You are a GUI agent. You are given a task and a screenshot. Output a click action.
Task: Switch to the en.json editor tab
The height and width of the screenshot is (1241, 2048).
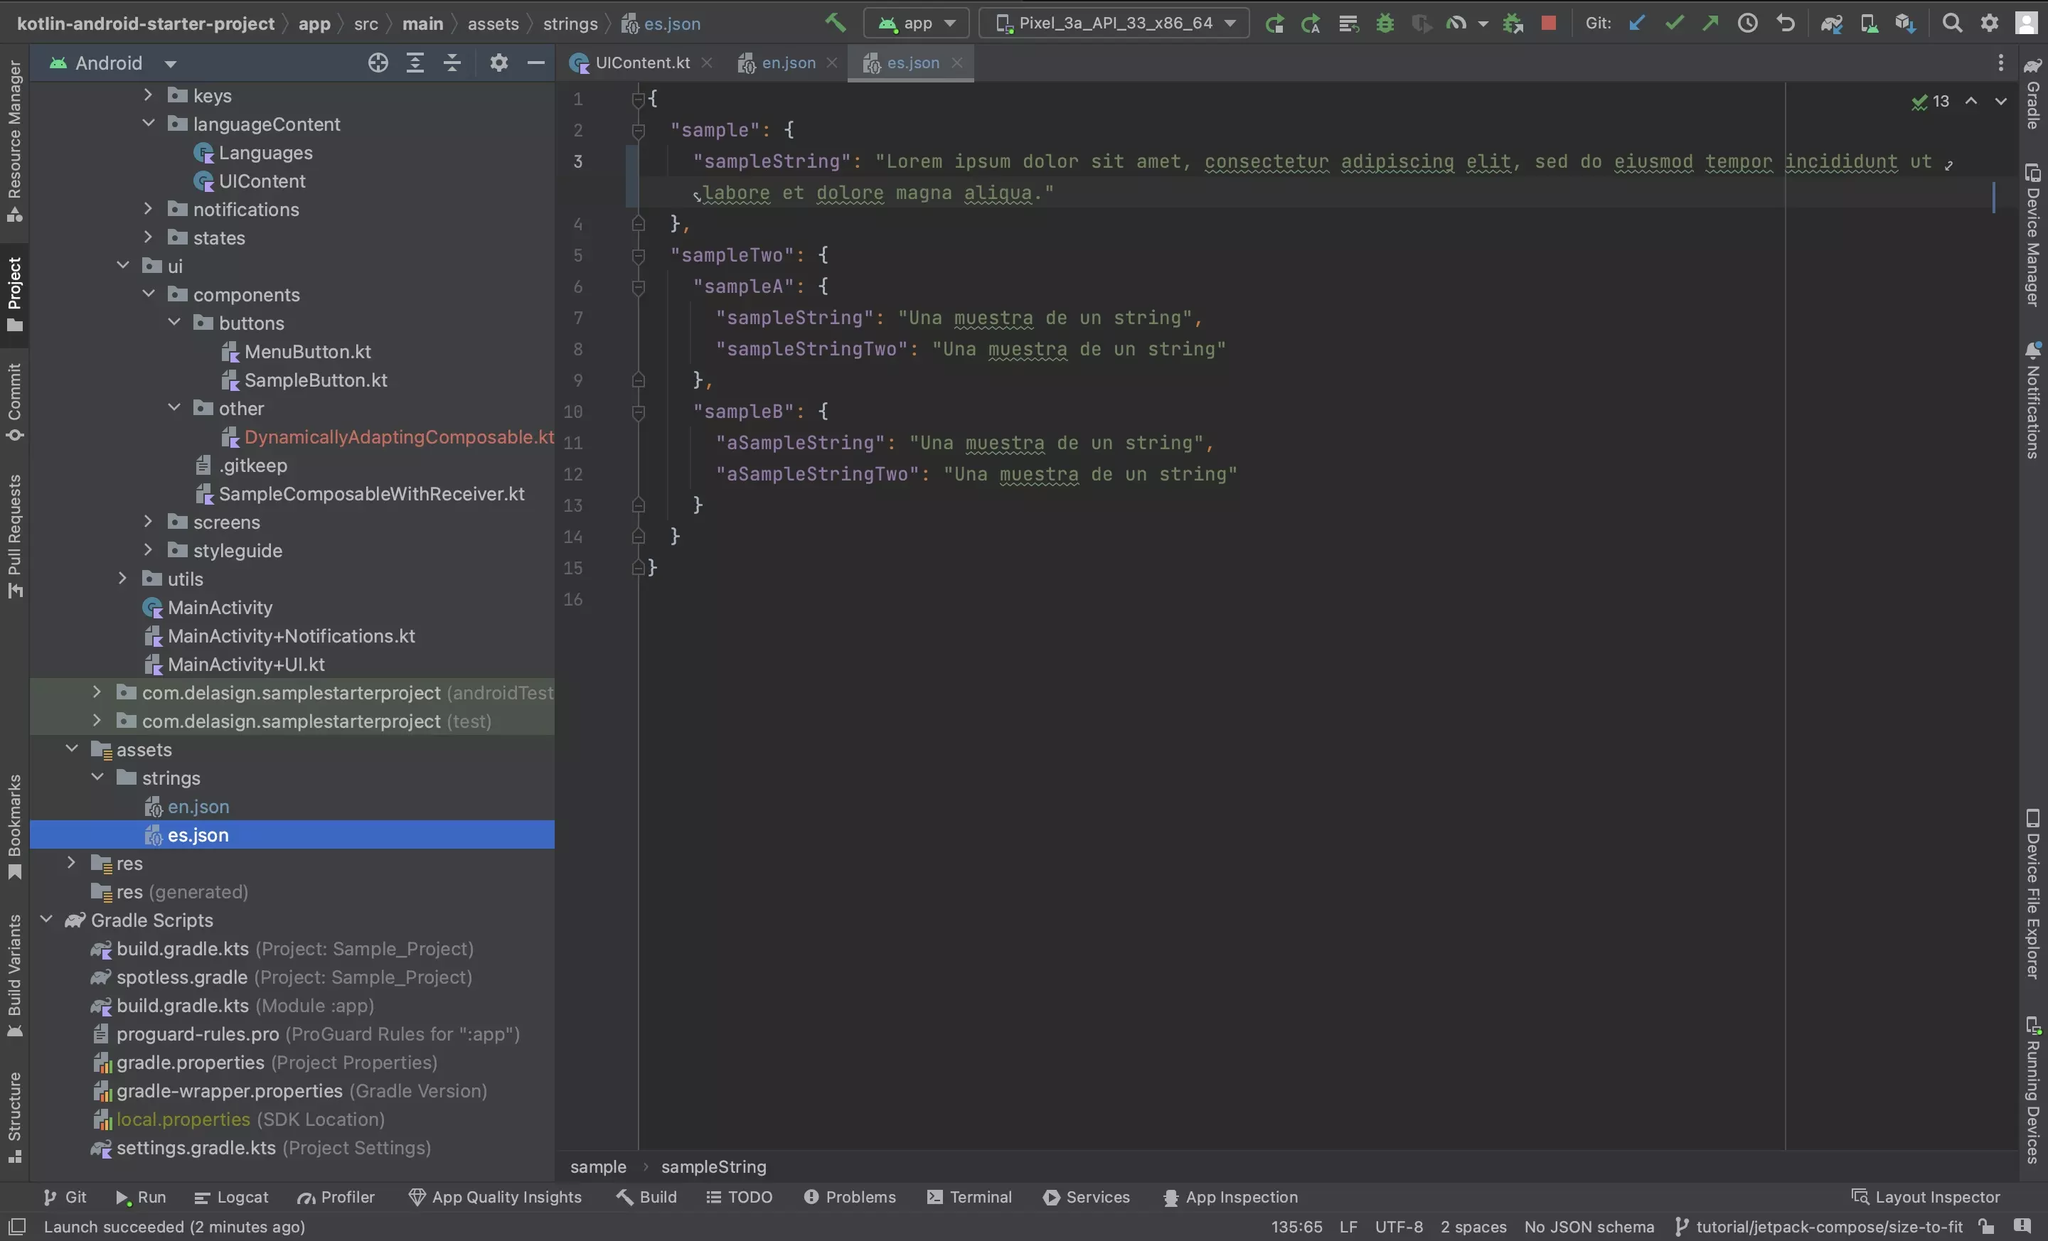(778, 63)
